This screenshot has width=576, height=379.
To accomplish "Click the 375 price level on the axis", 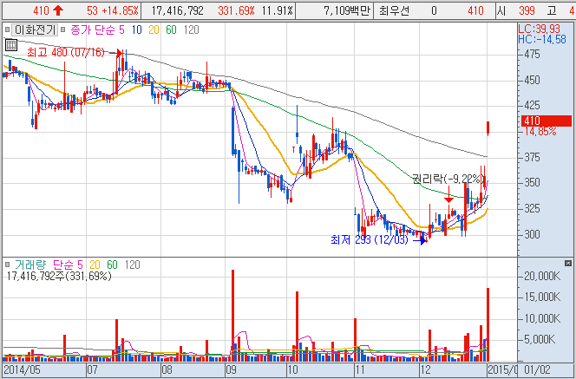I will point(533,157).
